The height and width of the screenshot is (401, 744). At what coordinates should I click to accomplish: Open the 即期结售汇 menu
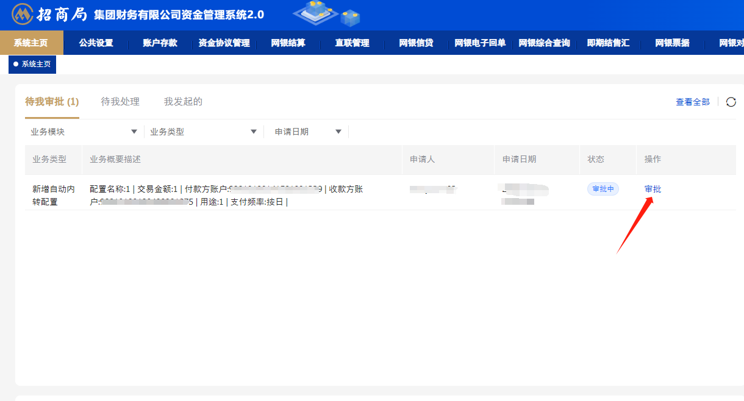pos(608,43)
